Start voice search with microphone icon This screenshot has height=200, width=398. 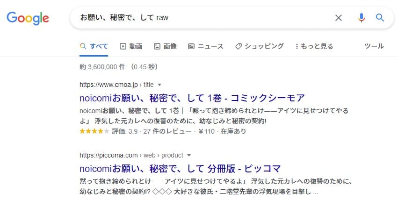(x=362, y=18)
